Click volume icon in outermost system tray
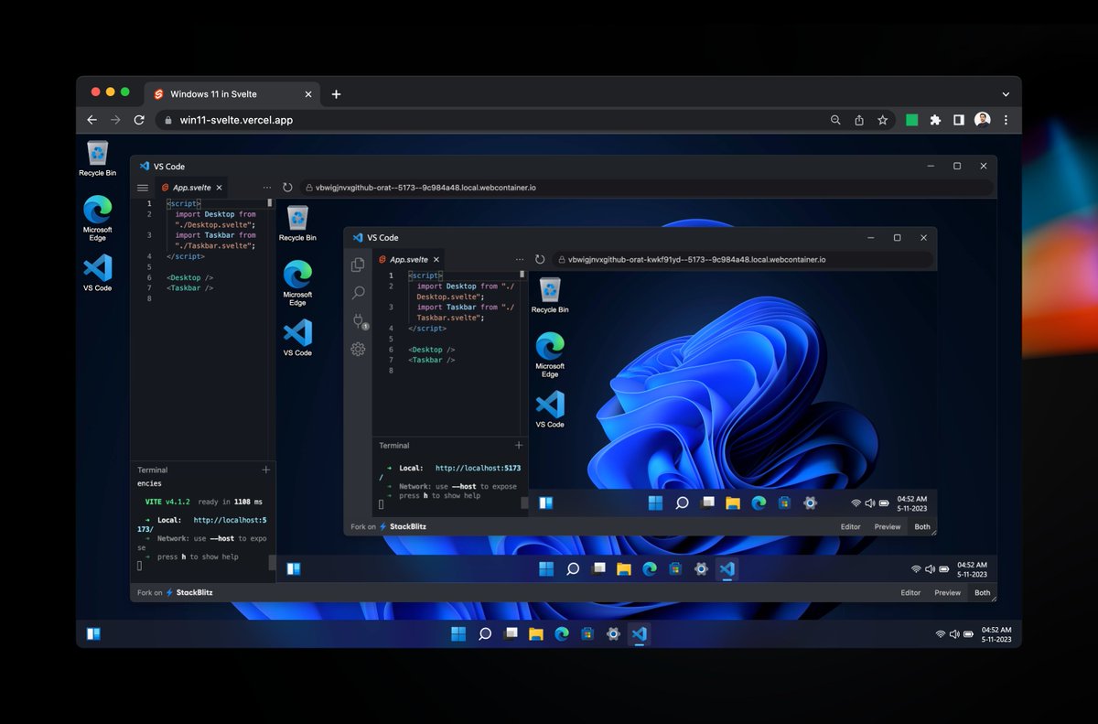The width and height of the screenshot is (1098, 724). click(x=953, y=634)
